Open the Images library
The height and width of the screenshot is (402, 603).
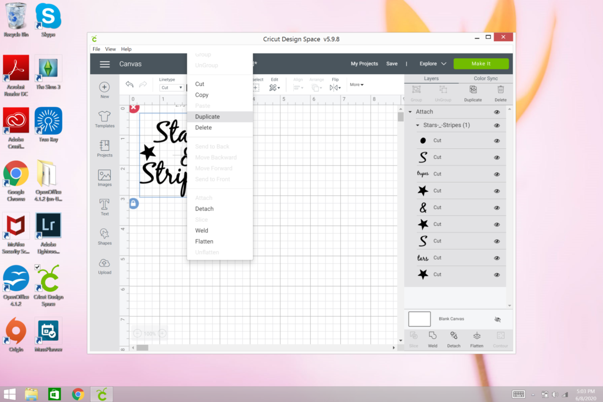point(105,177)
